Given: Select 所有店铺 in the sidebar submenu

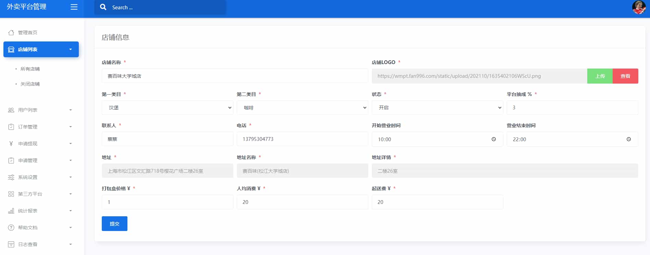Looking at the screenshot, I should (x=30, y=69).
